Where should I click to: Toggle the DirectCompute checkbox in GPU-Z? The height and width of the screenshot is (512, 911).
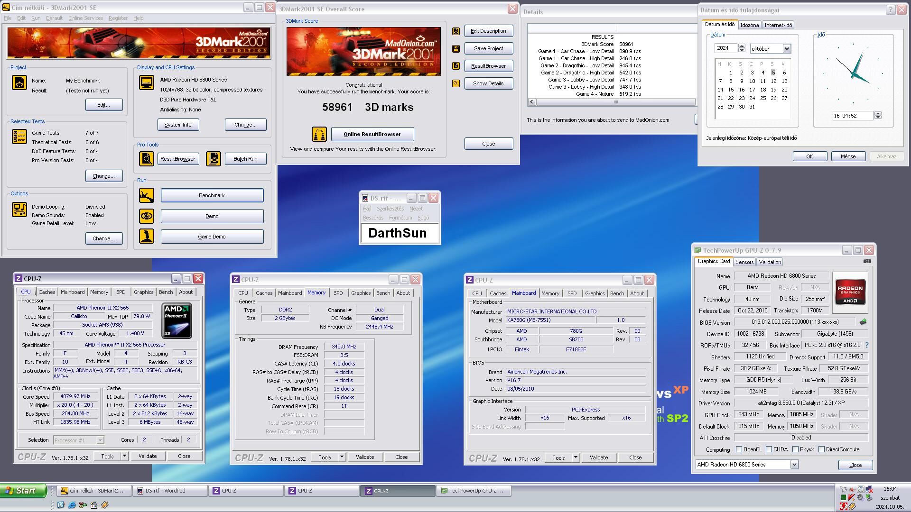821,449
